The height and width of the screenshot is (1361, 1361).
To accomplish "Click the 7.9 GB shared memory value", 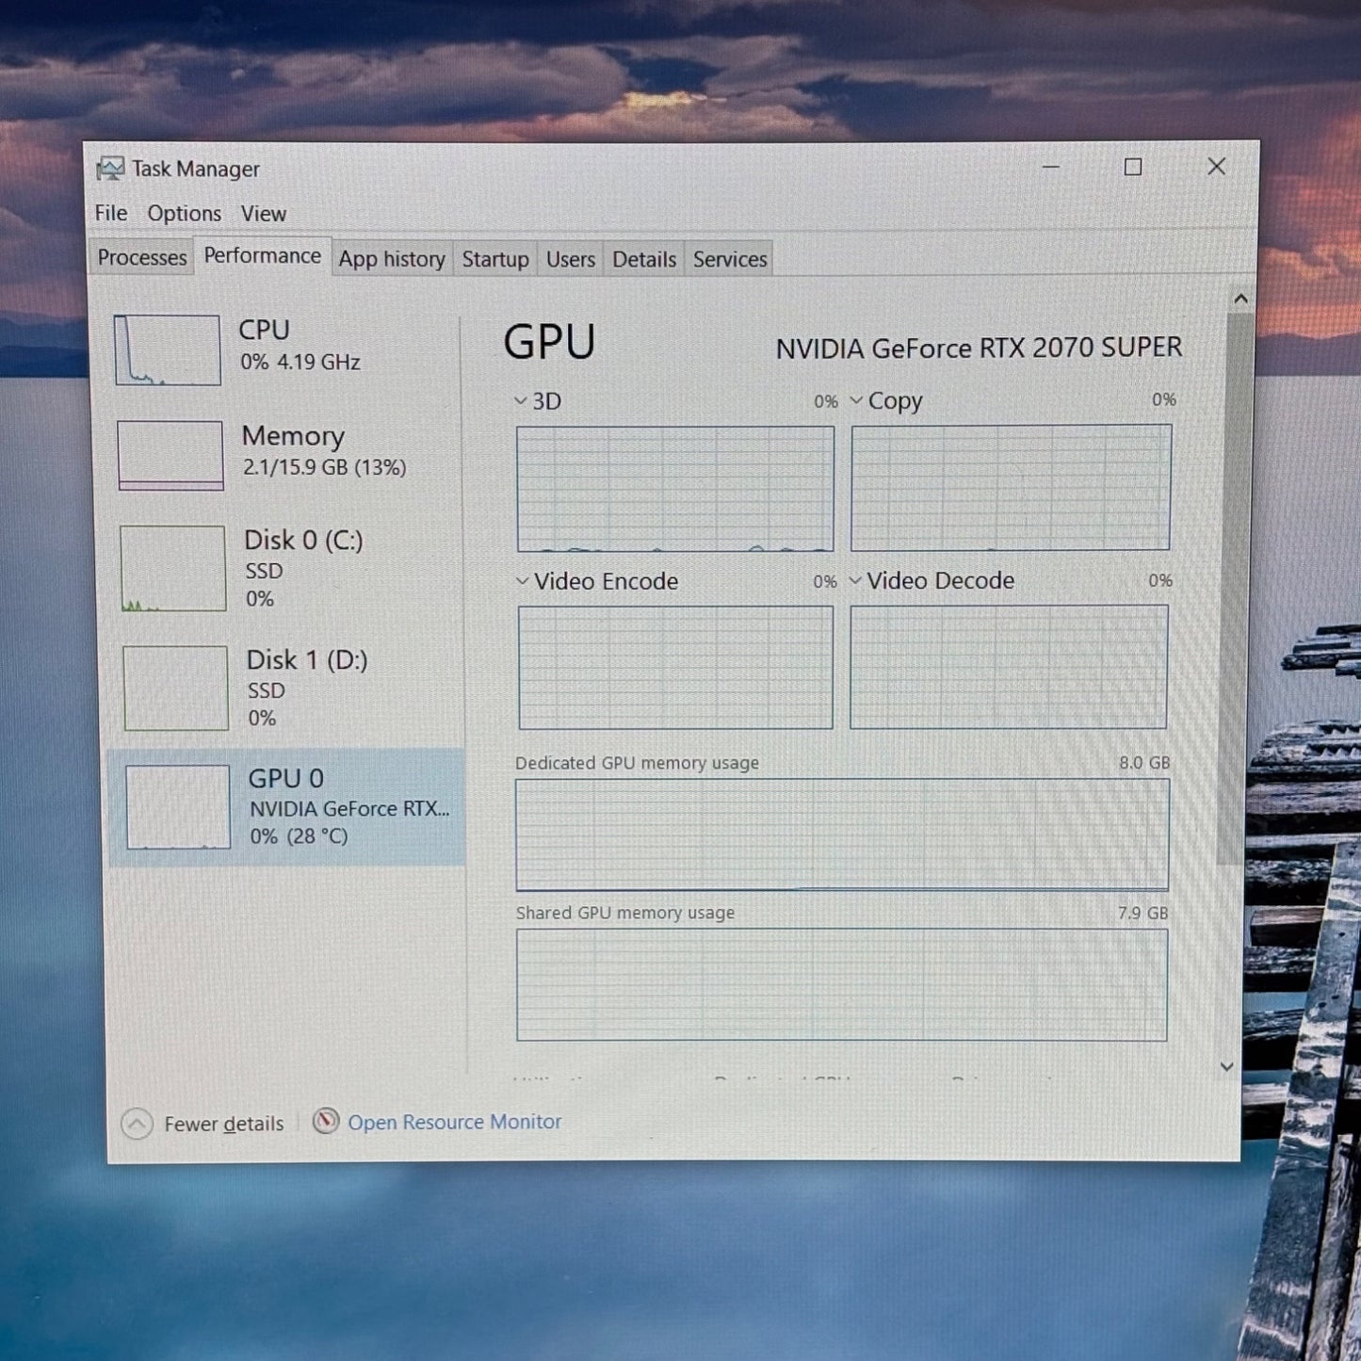I will 1142,914.
